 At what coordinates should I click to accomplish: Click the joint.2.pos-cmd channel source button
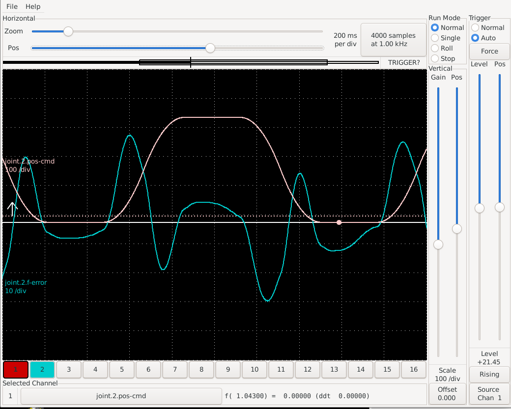click(x=121, y=396)
